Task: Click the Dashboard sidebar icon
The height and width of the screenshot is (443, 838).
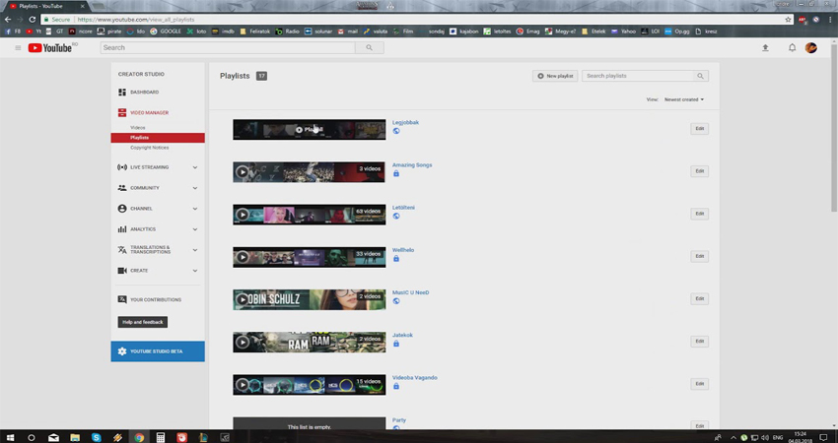Action: click(122, 93)
